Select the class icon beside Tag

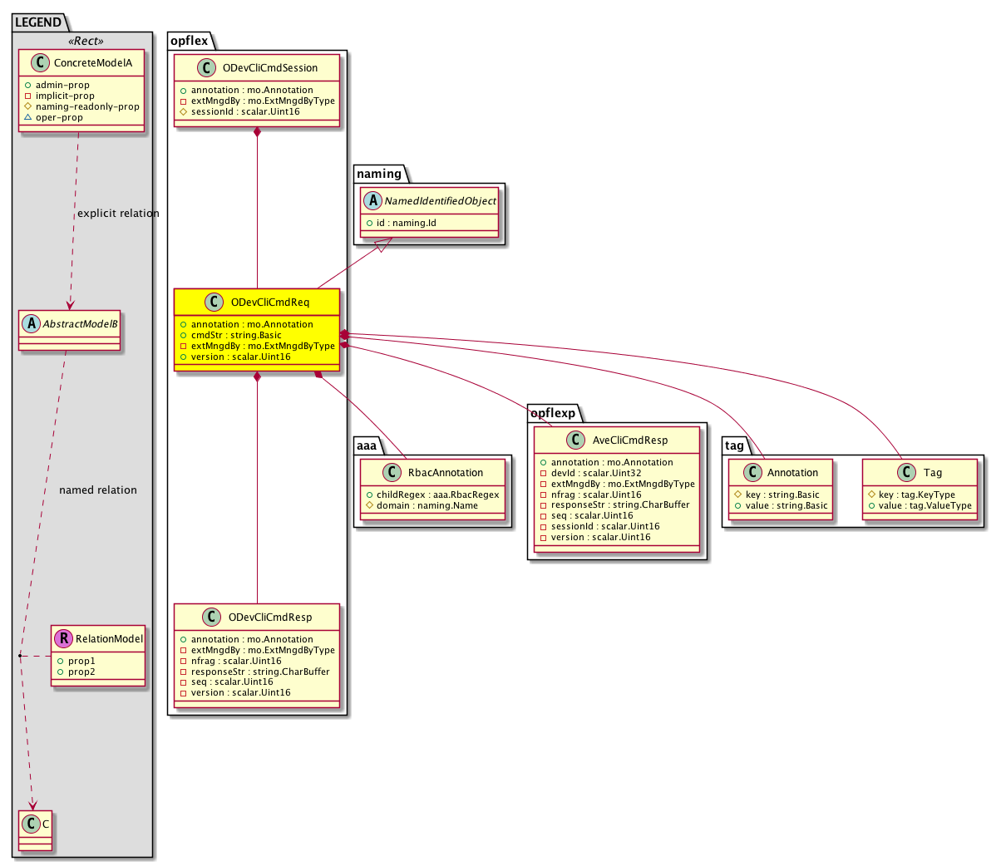point(907,472)
